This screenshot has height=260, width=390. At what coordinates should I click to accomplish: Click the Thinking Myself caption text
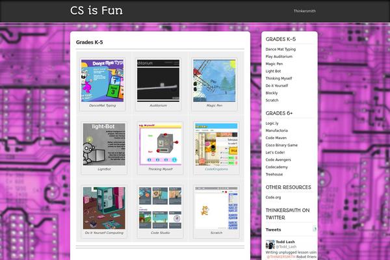[x=160, y=169]
